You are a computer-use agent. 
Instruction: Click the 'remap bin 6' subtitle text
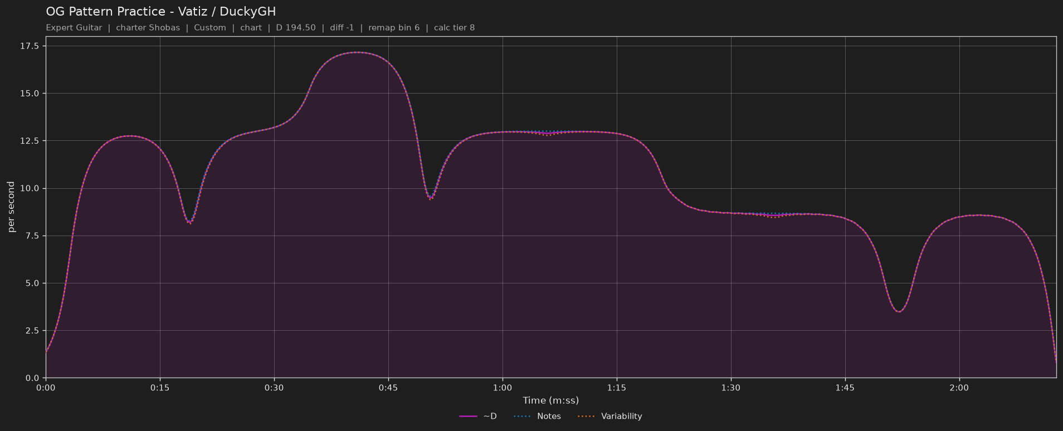pyautogui.click(x=394, y=28)
